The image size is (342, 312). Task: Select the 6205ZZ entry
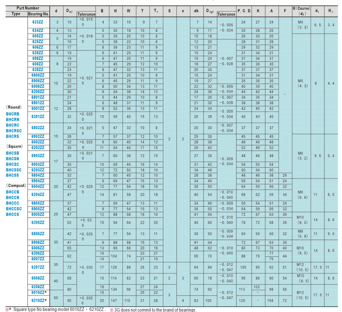[38, 223]
